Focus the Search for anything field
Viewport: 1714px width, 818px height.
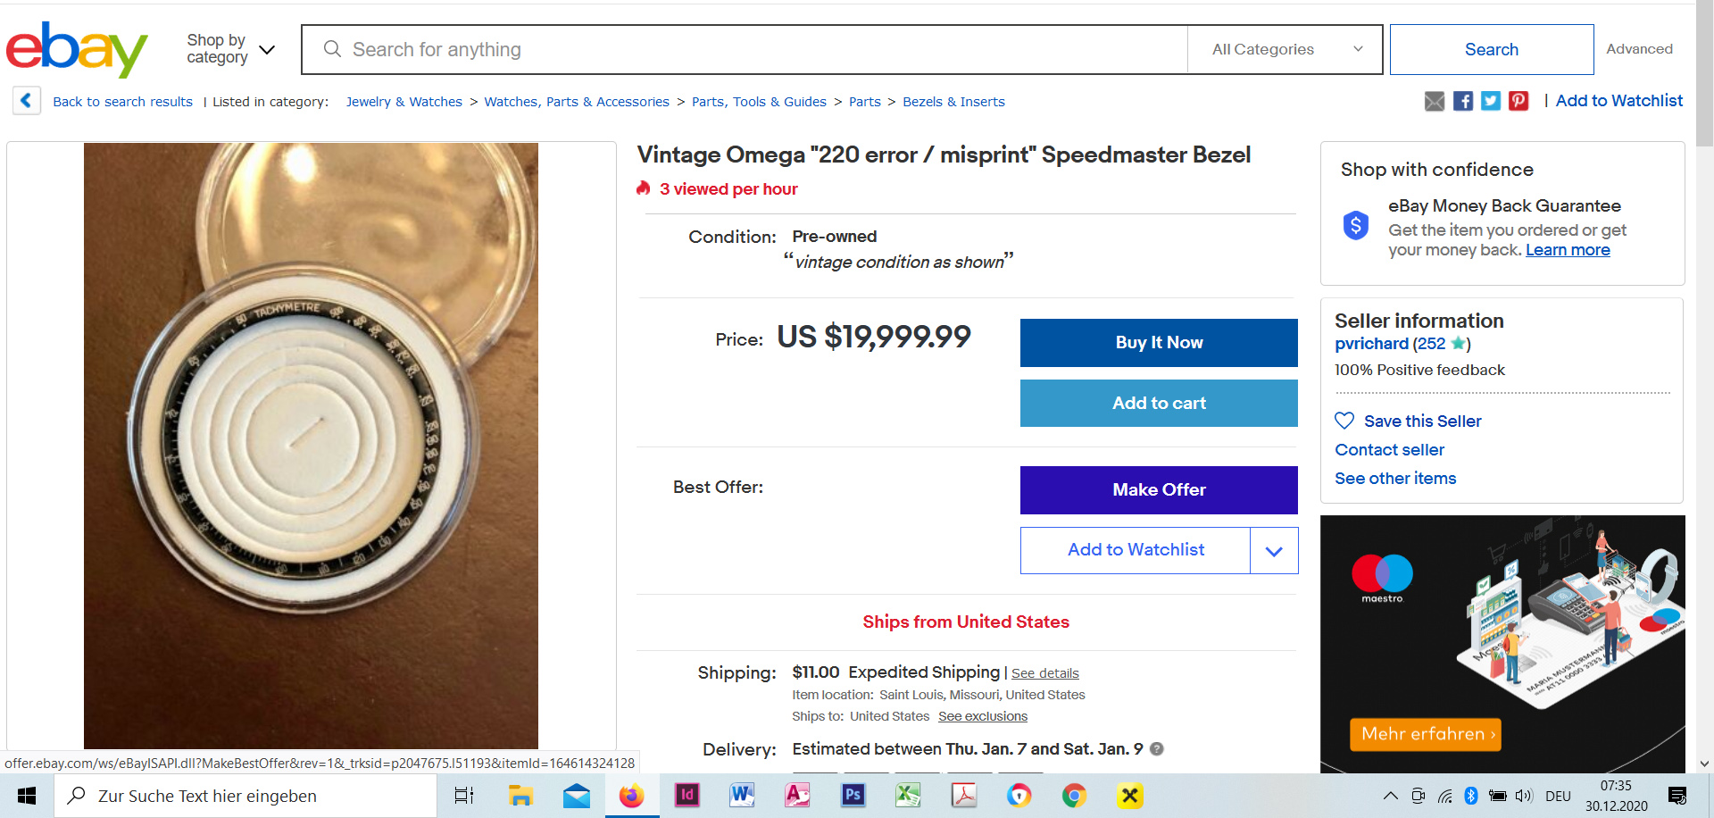click(759, 50)
